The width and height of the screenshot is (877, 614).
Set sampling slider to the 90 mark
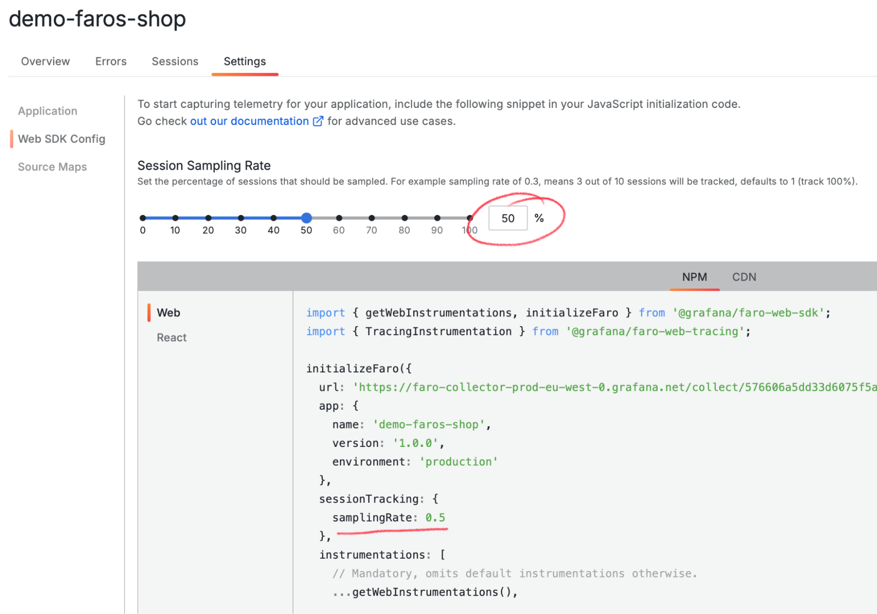point(437,218)
